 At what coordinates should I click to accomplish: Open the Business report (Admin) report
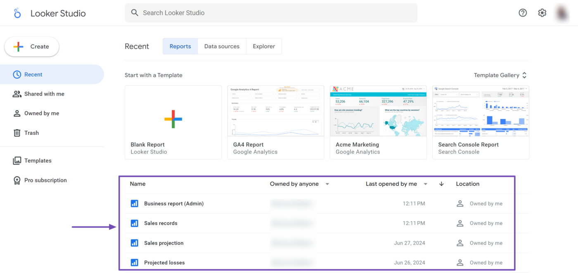tap(174, 204)
